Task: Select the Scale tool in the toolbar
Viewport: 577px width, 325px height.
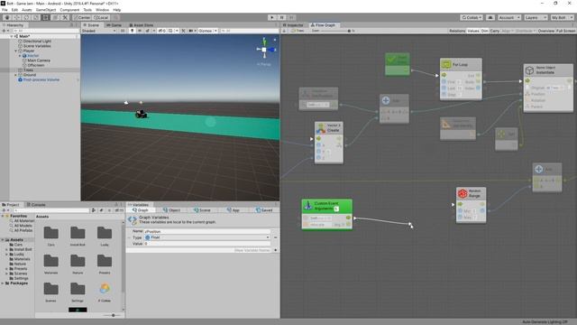Action: point(36,17)
